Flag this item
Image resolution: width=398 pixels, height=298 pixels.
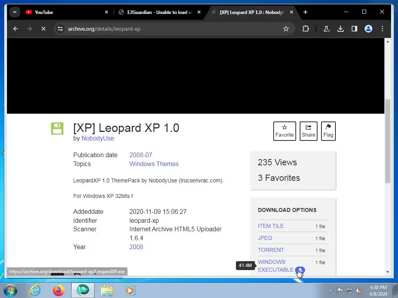coord(328,131)
